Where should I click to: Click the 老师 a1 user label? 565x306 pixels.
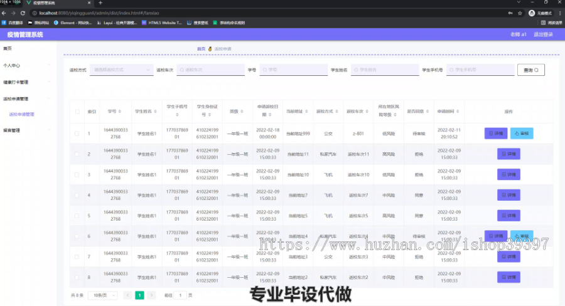[518, 34]
